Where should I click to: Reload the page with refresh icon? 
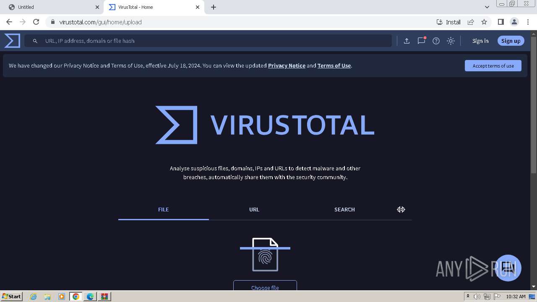(x=36, y=22)
